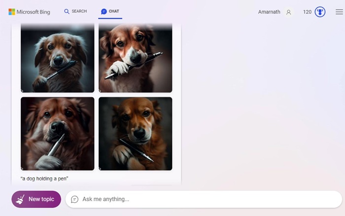The width and height of the screenshot is (345, 216).
Task: Open the 120 rewards points counter
Action: point(307,12)
